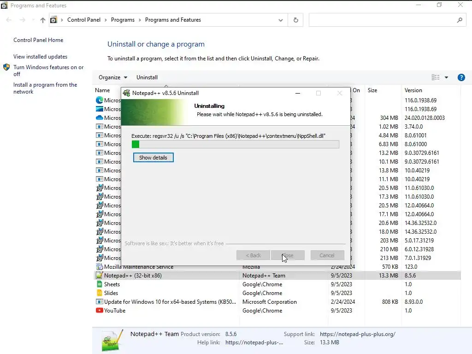Click the Mozilla Maintenance Service icon
The height and width of the screenshot is (354, 472).
[x=100, y=267]
